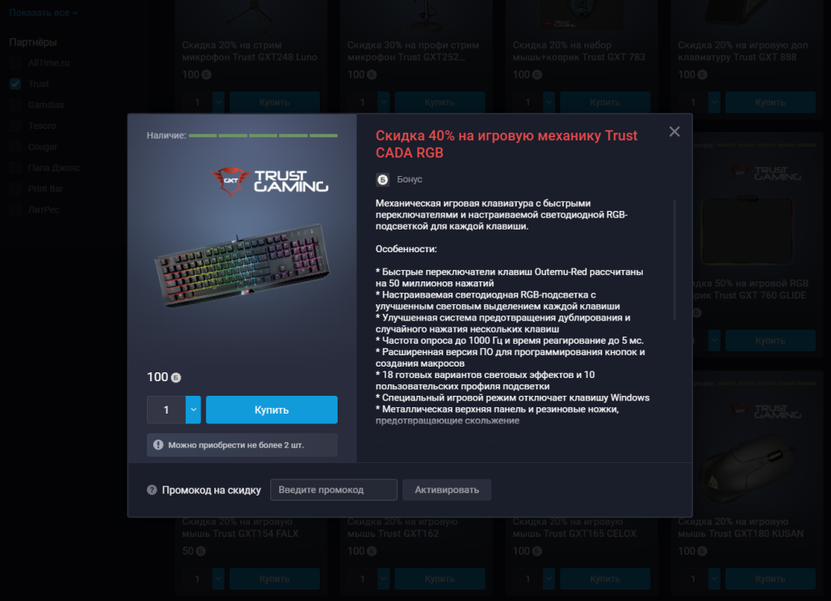Focus the Введите промокод input field
831x601 pixels.
pyautogui.click(x=334, y=490)
